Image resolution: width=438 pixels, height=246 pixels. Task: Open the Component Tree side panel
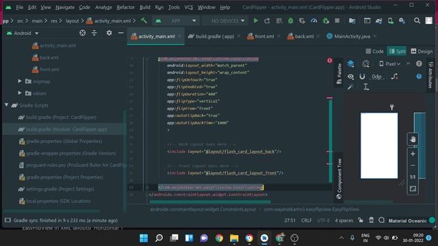coord(339,178)
